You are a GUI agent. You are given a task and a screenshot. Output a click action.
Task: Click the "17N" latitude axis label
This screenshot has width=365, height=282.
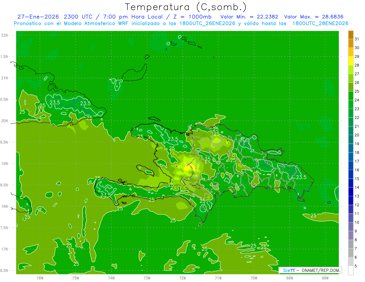[5, 249]
